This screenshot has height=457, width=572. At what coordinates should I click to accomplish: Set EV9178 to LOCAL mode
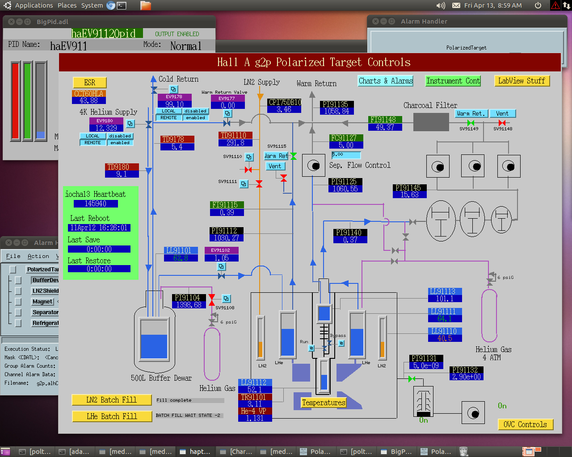pyautogui.click(x=168, y=111)
